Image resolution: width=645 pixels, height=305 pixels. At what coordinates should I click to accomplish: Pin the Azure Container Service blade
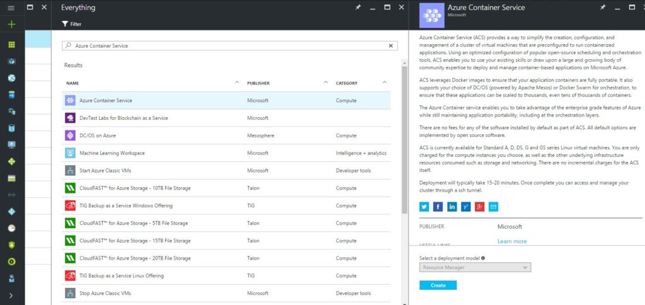(603, 8)
